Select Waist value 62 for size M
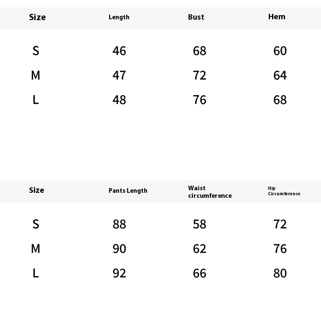The width and height of the screenshot is (321, 321). (199, 249)
